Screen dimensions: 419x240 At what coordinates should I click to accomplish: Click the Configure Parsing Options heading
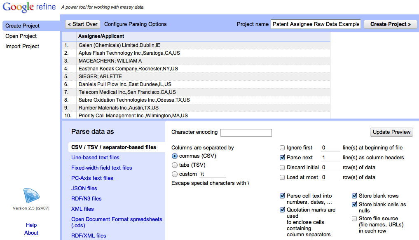pos(135,24)
